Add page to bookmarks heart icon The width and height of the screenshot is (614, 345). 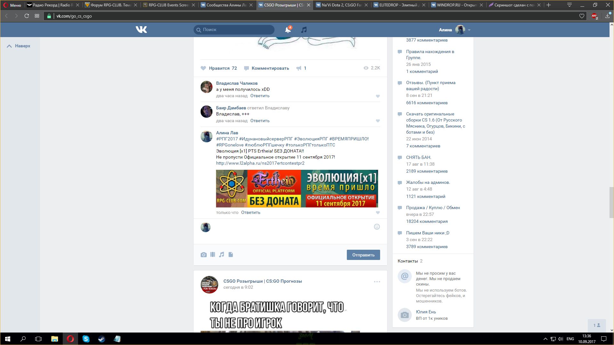tap(582, 16)
